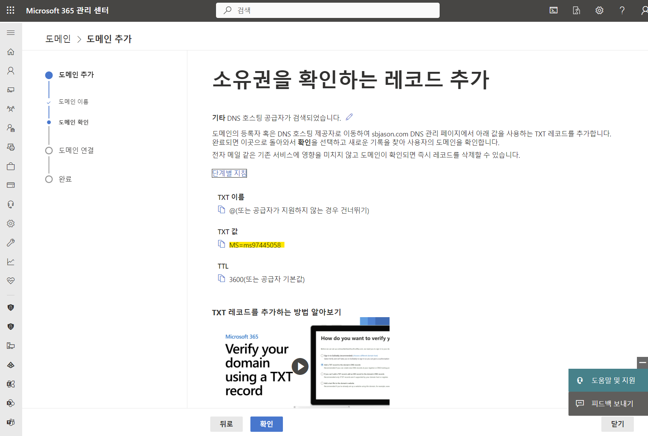Open the account profile icon
648x436 pixels.
(645, 10)
